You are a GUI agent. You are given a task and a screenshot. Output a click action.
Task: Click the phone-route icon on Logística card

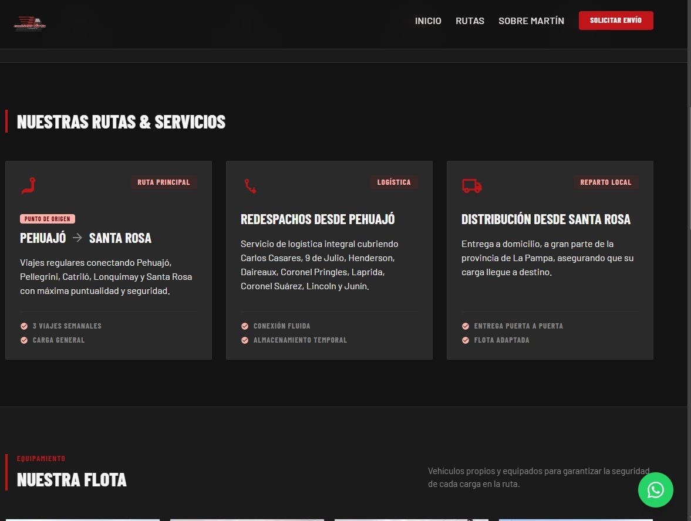click(250, 186)
